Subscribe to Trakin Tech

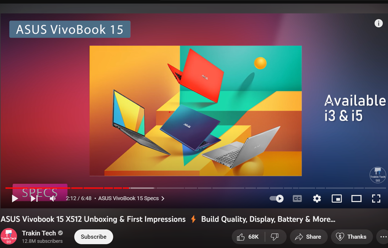[94, 237]
